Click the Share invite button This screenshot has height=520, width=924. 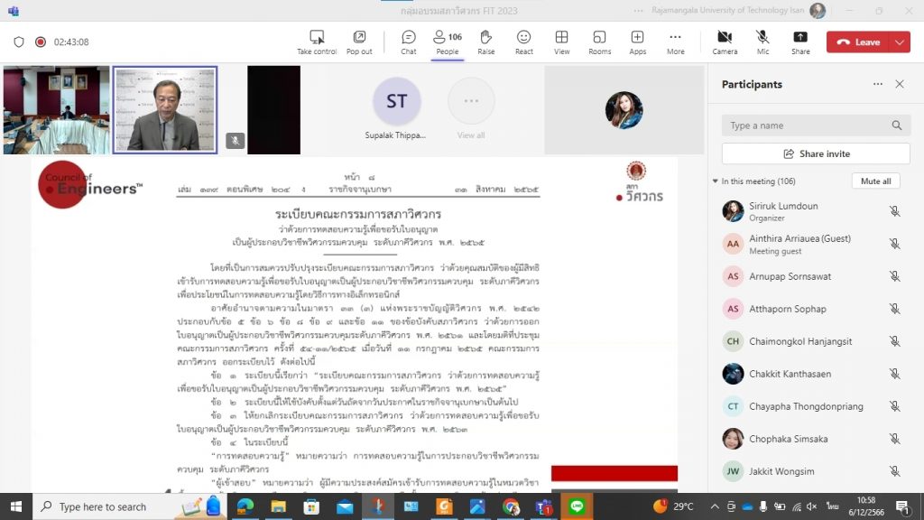[x=816, y=153]
